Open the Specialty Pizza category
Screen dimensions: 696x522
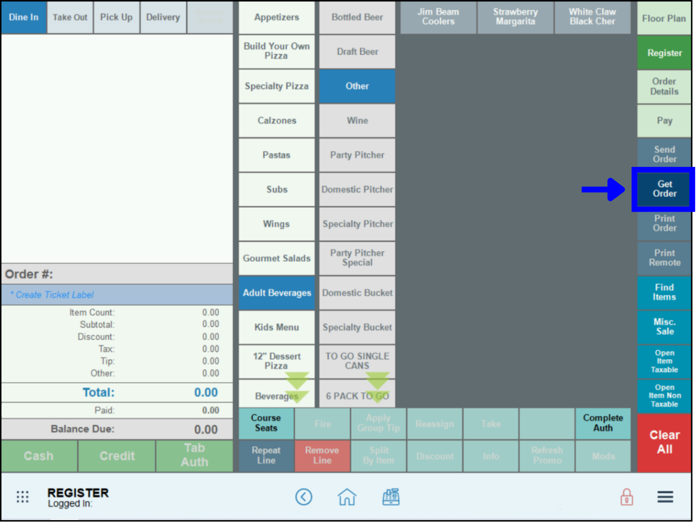(276, 86)
